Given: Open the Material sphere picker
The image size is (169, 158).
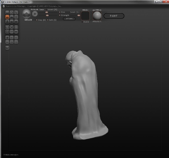Looking at the screenshot, I should coord(97,16).
